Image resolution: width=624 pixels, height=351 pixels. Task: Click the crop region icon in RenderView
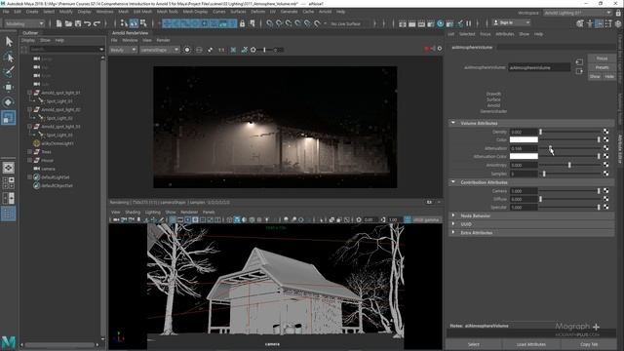pyautogui.click(x=233, y=50)
